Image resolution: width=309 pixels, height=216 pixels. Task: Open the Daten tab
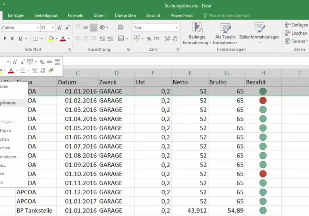click(99, 15)
